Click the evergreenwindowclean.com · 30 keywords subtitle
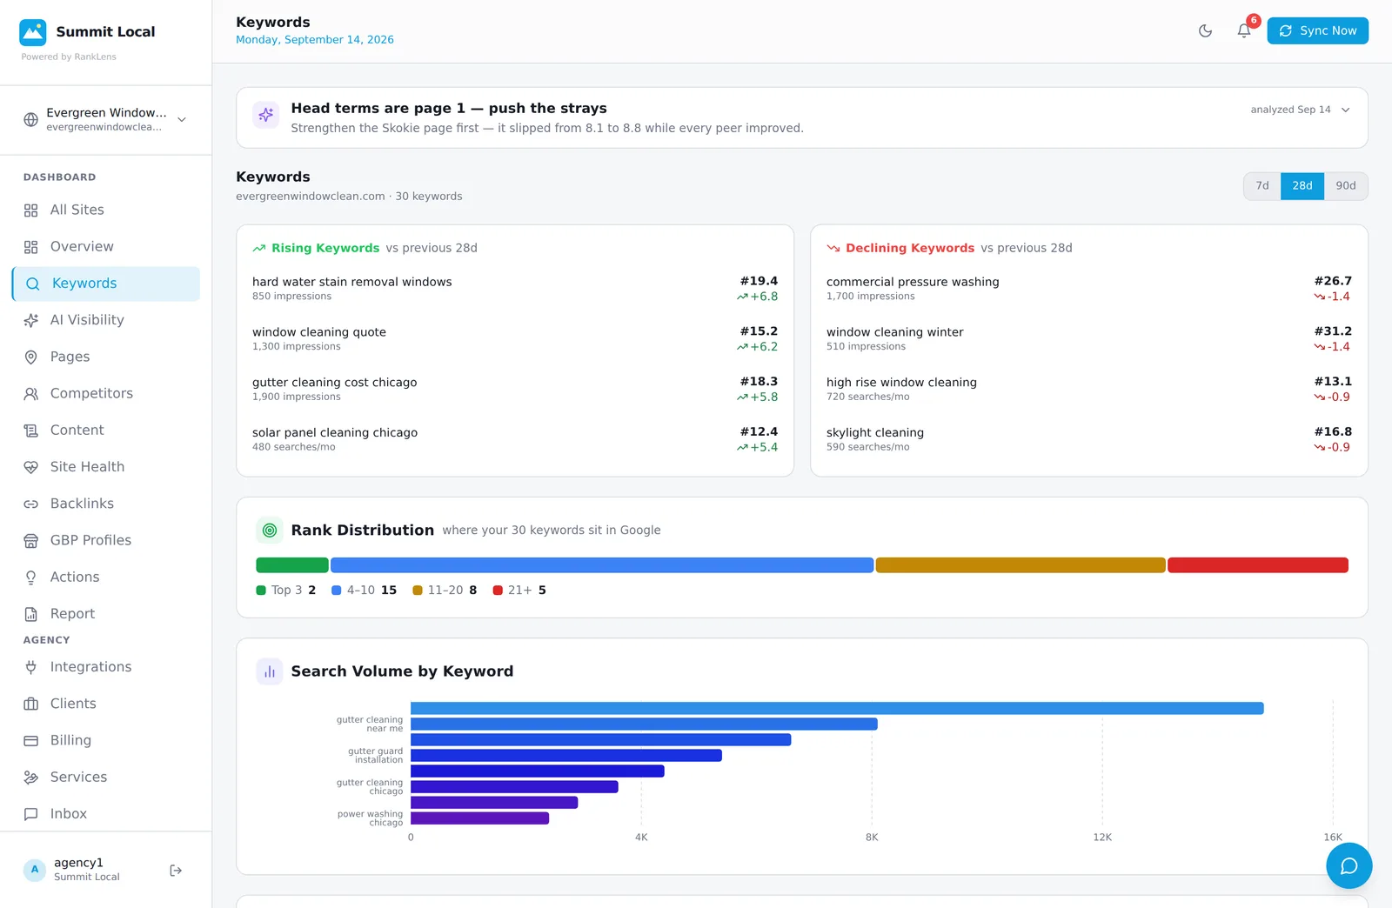 pos(349,197)
